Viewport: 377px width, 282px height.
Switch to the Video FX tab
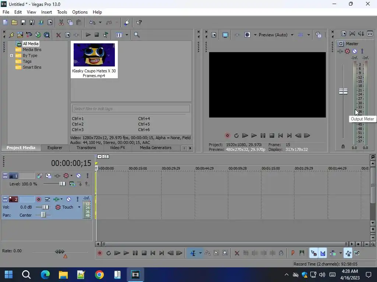coord(117,148)
